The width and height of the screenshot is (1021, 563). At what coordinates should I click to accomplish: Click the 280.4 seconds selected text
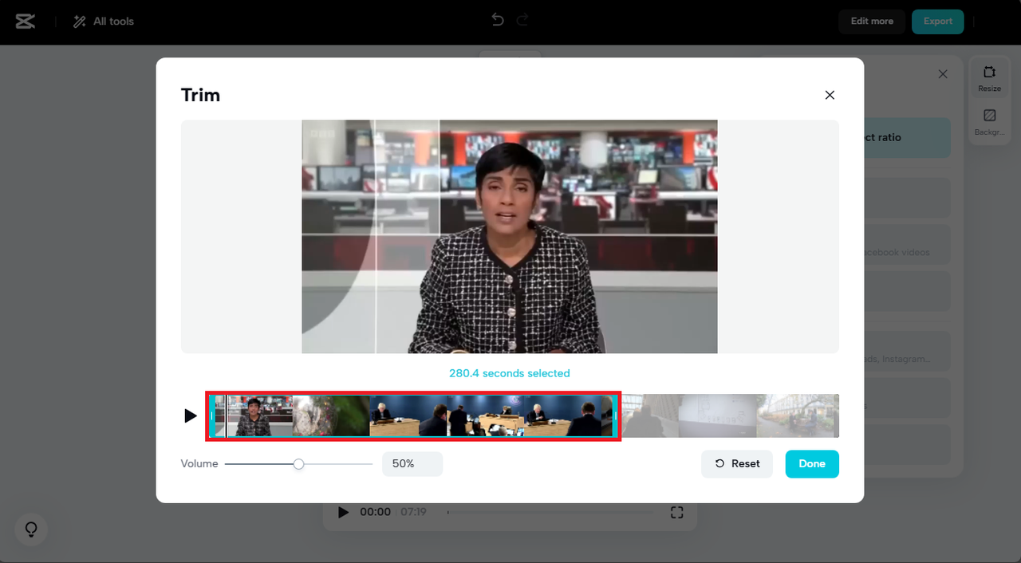pyautogui.click(x=510, y=373)
